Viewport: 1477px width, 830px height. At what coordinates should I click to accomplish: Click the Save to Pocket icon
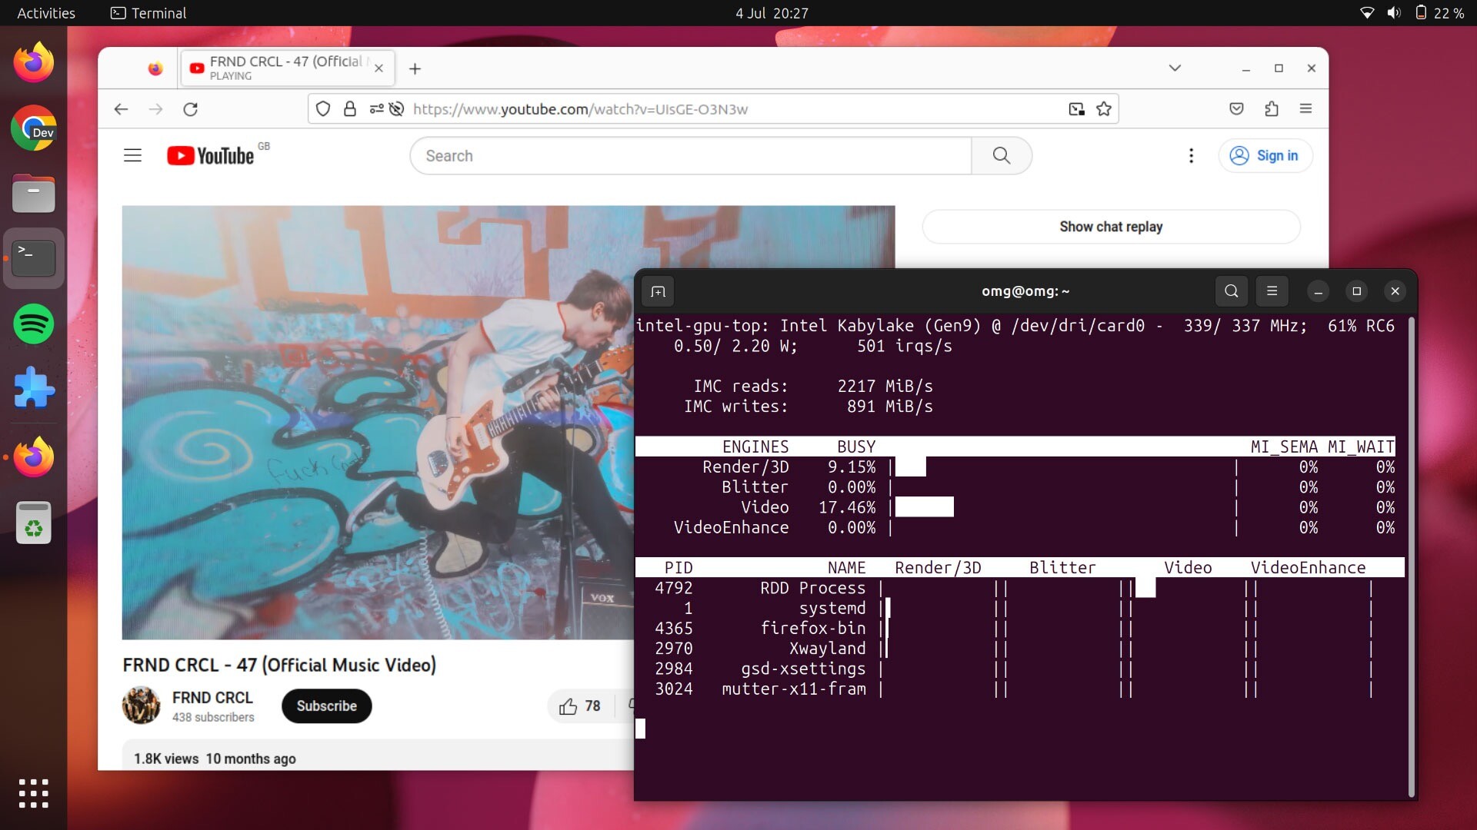1236,109
